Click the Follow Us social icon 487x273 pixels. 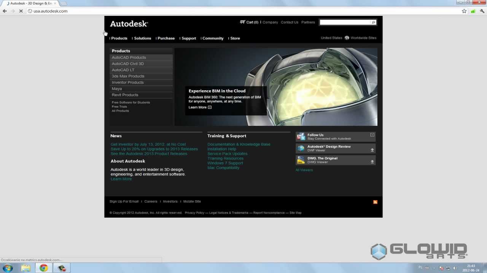301,137
